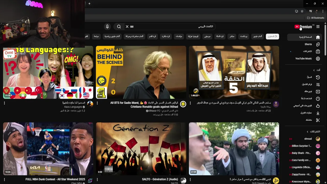Play the الحلقة 5 interview video thumbnail
Screen dimensions: 327x184
click(234, 72)
